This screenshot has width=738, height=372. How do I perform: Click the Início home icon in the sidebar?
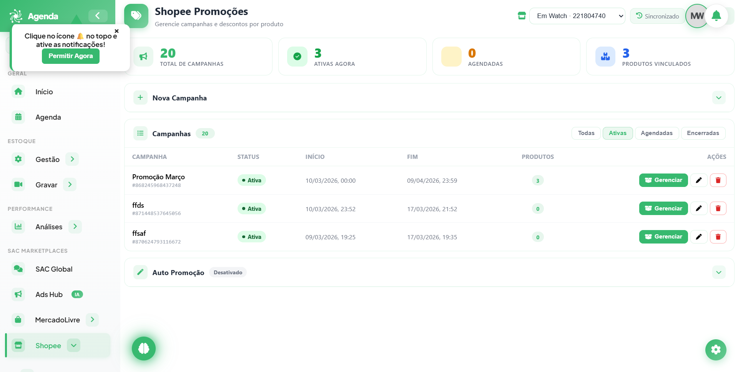point(18,92)
